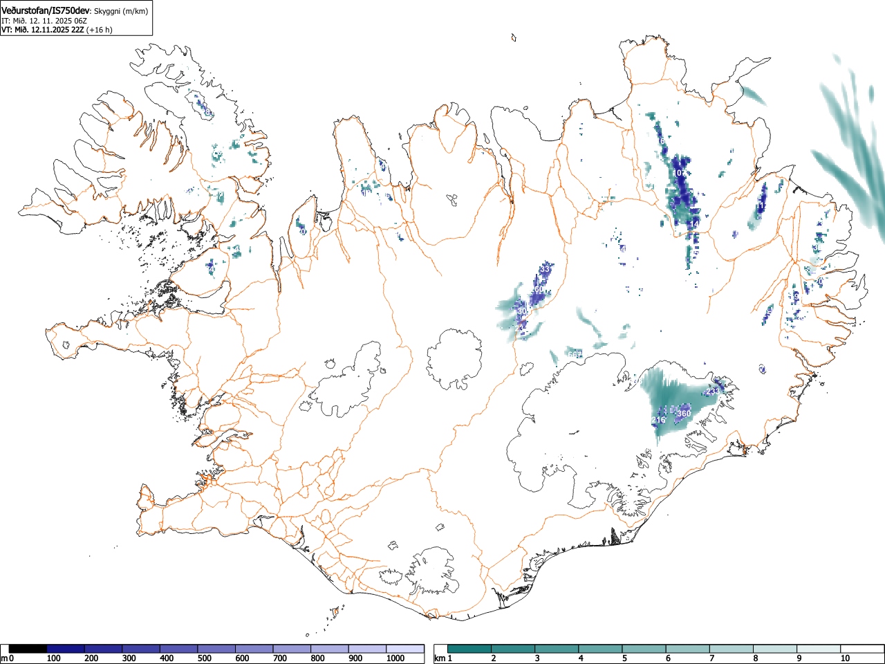Select the '9' tick on kilometer legend
Image resolution: width=885 pixels, height=664 pixels.
click(x=799, y=658)
